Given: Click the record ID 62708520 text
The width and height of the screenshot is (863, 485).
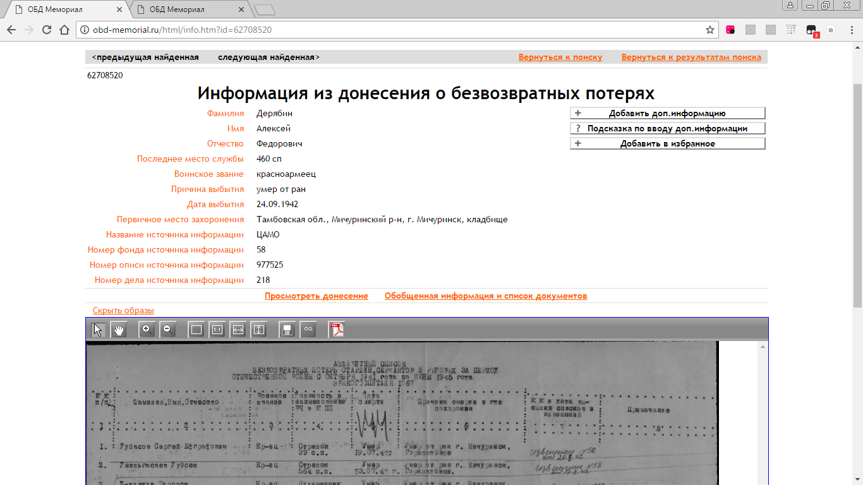Looking at the screenshot, I should [x=105, y=75].
